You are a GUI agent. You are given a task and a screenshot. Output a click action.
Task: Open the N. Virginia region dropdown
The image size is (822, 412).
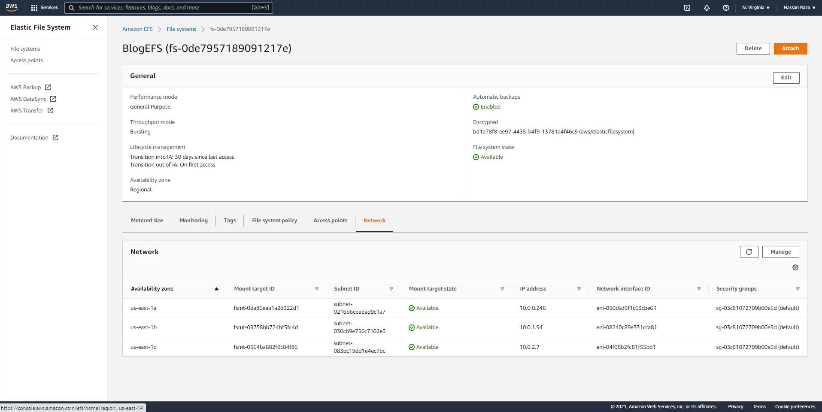pos(756,8)
